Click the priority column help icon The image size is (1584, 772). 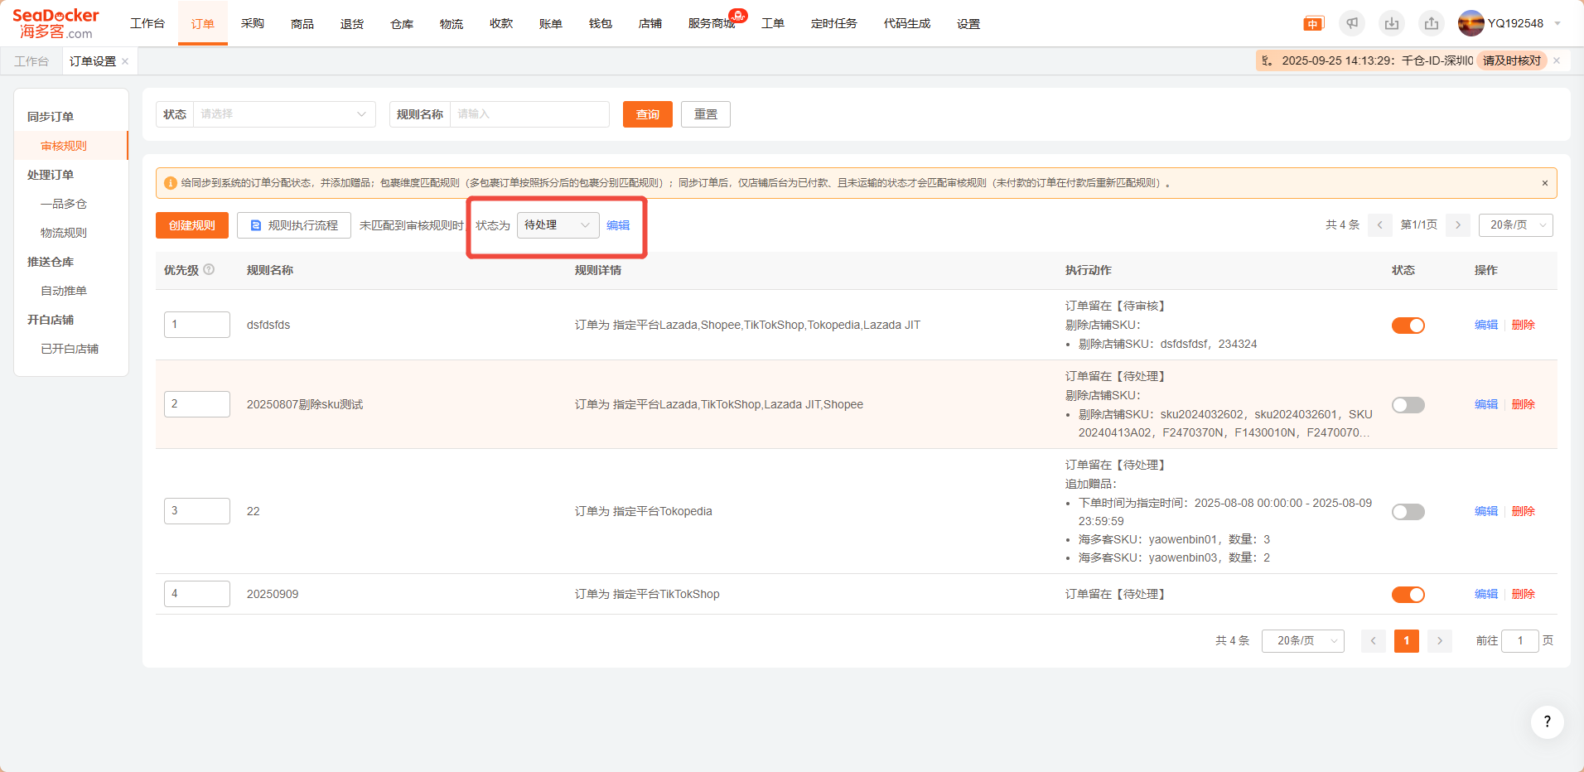click(x=209, y=269)
